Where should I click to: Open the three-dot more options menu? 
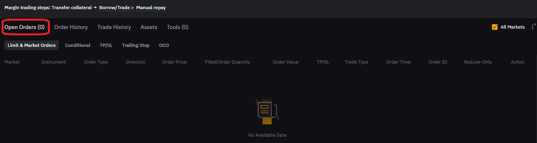click(533, 27)
